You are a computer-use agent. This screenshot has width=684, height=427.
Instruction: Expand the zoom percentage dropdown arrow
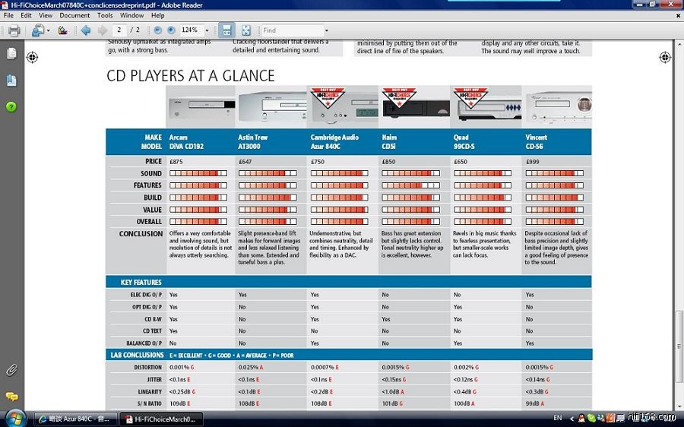tap(206, 30)
